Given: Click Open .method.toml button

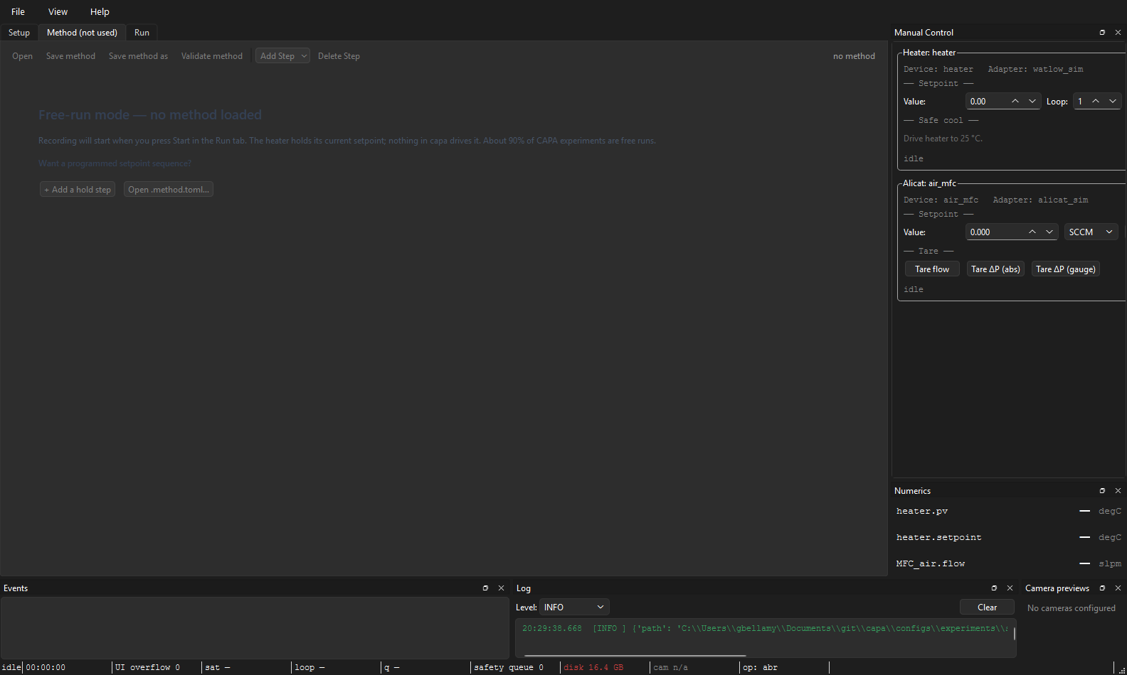Looking at the screenshot, I should pos(169,190).
